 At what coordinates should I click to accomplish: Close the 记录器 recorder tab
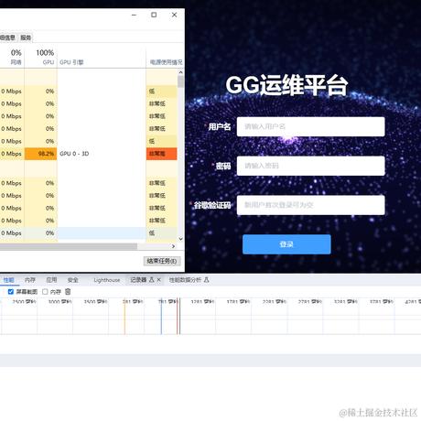tap(158, 280)
